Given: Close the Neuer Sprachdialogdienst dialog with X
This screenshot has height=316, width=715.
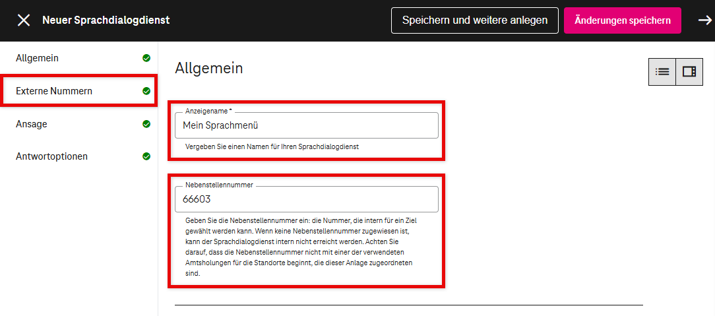Looking at the screenshot, I should (24, 20).
